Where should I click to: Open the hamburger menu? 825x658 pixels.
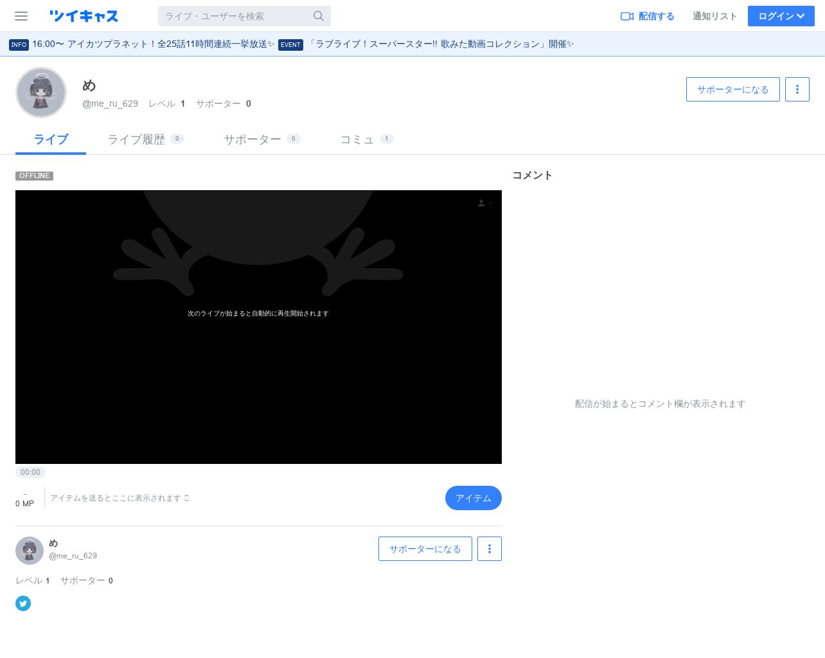(21, 16)
